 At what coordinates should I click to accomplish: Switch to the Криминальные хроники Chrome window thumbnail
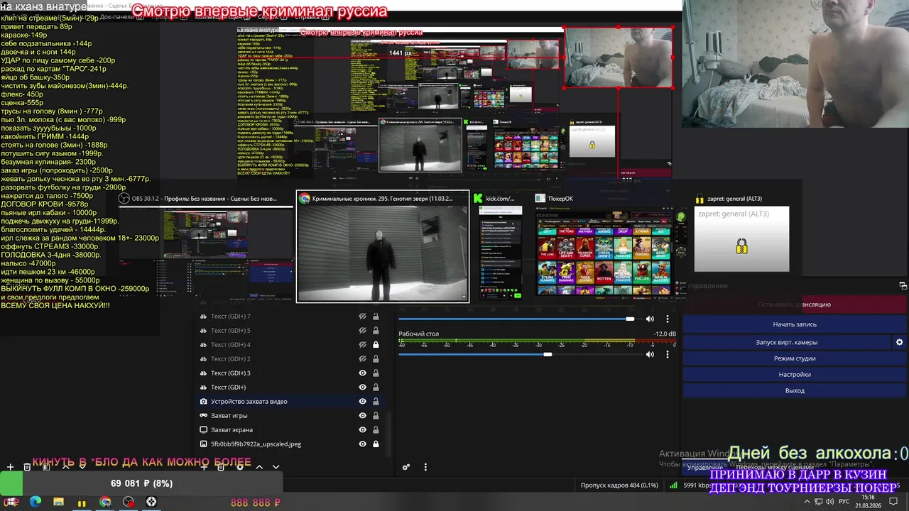(383, 246)
